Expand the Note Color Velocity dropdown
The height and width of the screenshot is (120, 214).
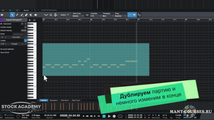coord(78,16)
